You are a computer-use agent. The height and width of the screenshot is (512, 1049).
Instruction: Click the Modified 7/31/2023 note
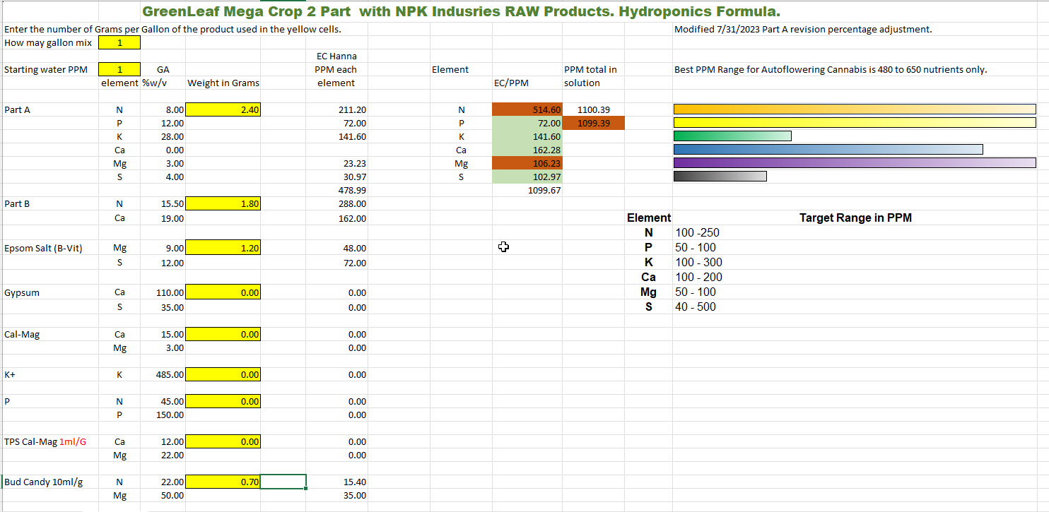click(803, 30)
